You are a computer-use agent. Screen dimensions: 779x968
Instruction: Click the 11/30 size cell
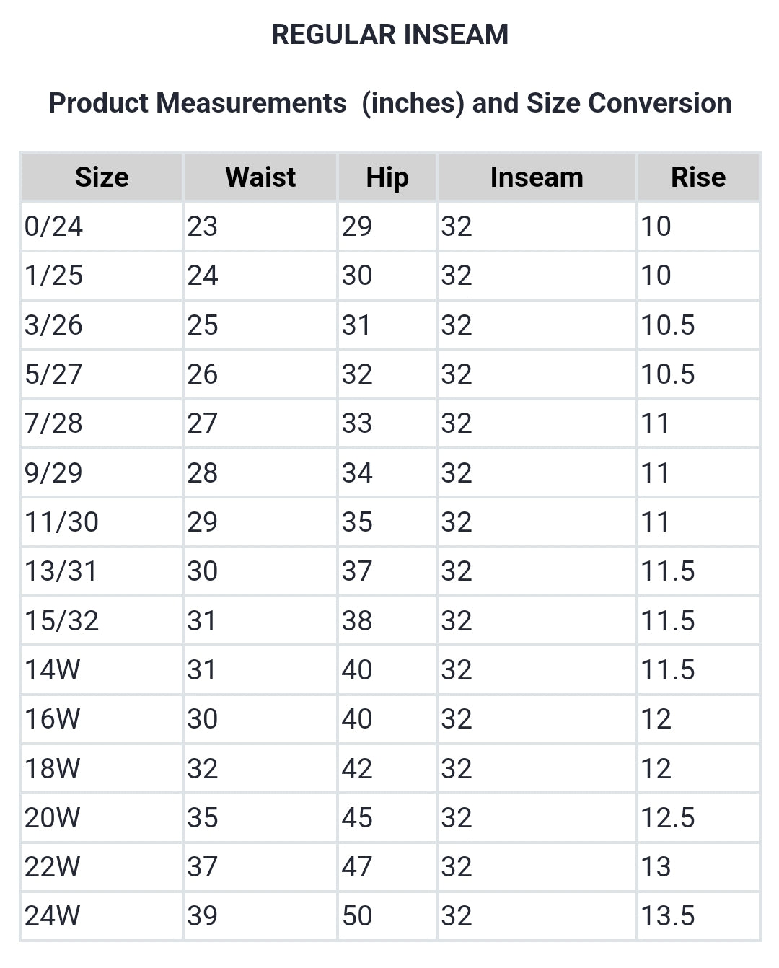(62, 522)
